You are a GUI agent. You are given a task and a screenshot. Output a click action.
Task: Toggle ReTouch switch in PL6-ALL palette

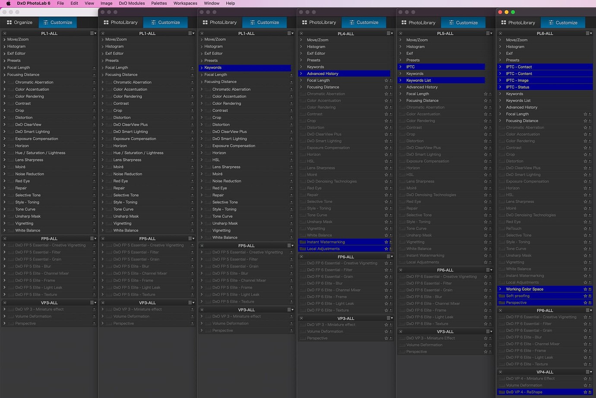click(501, 229)
